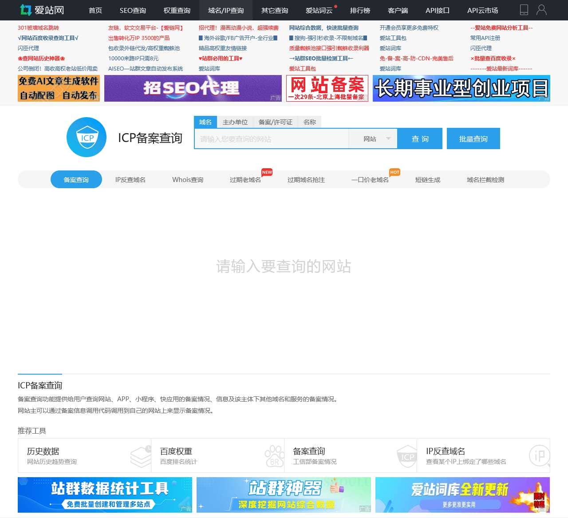This screenshot has height=518, width=568.
Task: Switch to Whois查询 tool tab
Action: pos(188,179)
